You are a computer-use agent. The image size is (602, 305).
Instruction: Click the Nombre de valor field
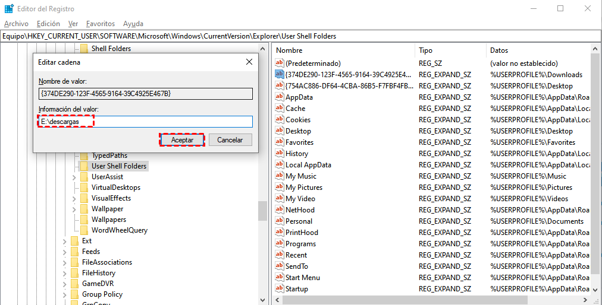[x=146, y=94]
